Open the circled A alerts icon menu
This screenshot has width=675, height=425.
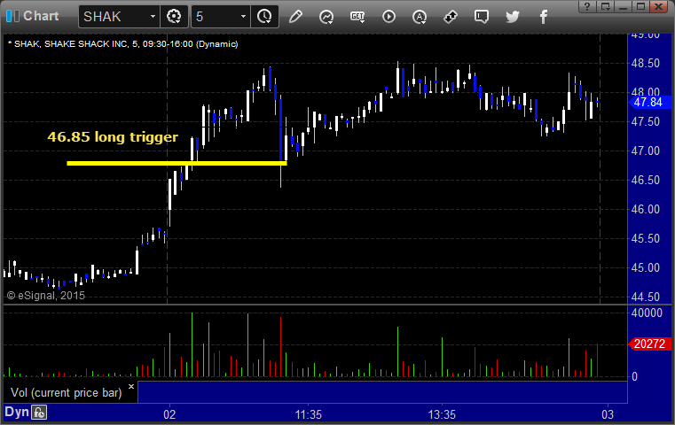point(420,17)
